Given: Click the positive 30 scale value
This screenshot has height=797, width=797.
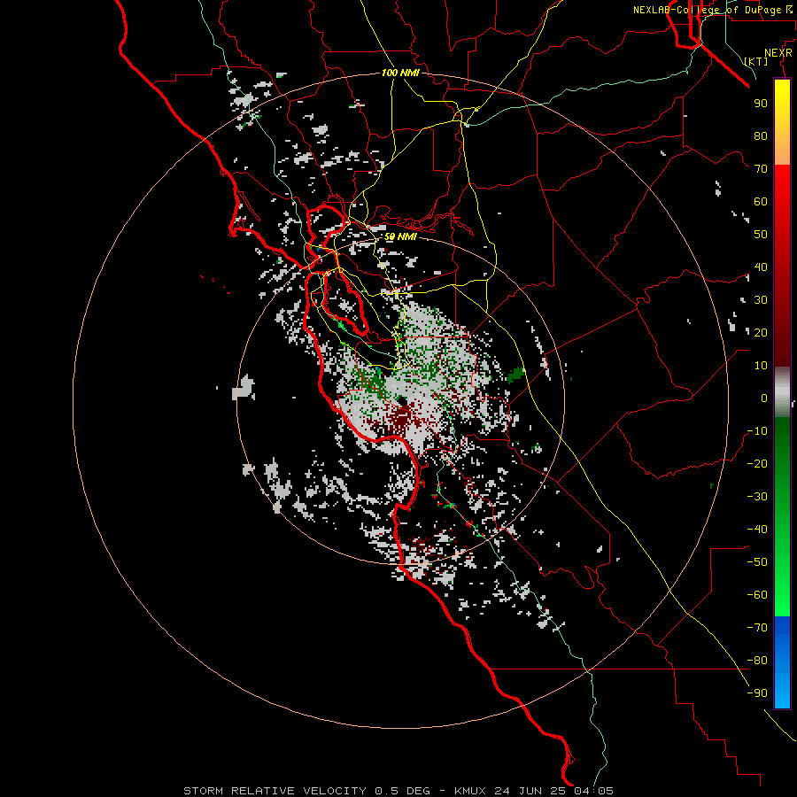Looking at the screenshot, I should [x=761, y=300].
